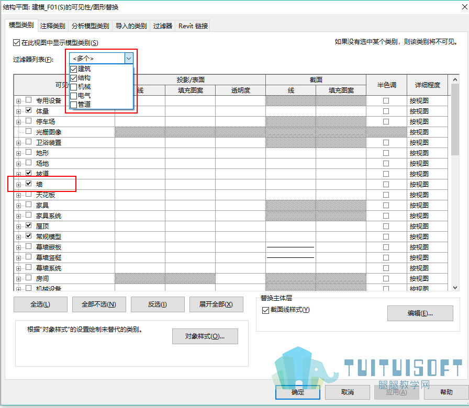
Task: Enable 半色调 checkbox in 停车场 row
Action: click(386, 122)
